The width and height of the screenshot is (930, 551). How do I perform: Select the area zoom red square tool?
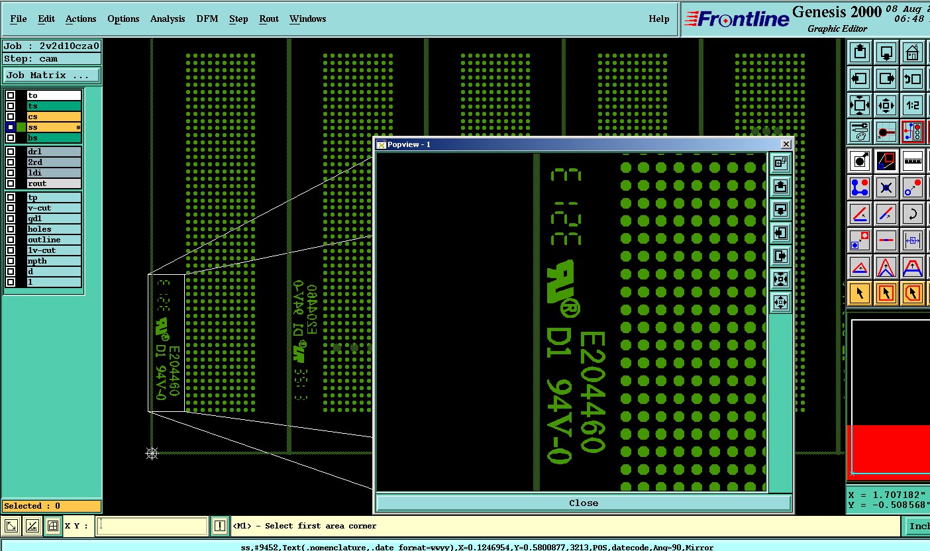point(886,160)
